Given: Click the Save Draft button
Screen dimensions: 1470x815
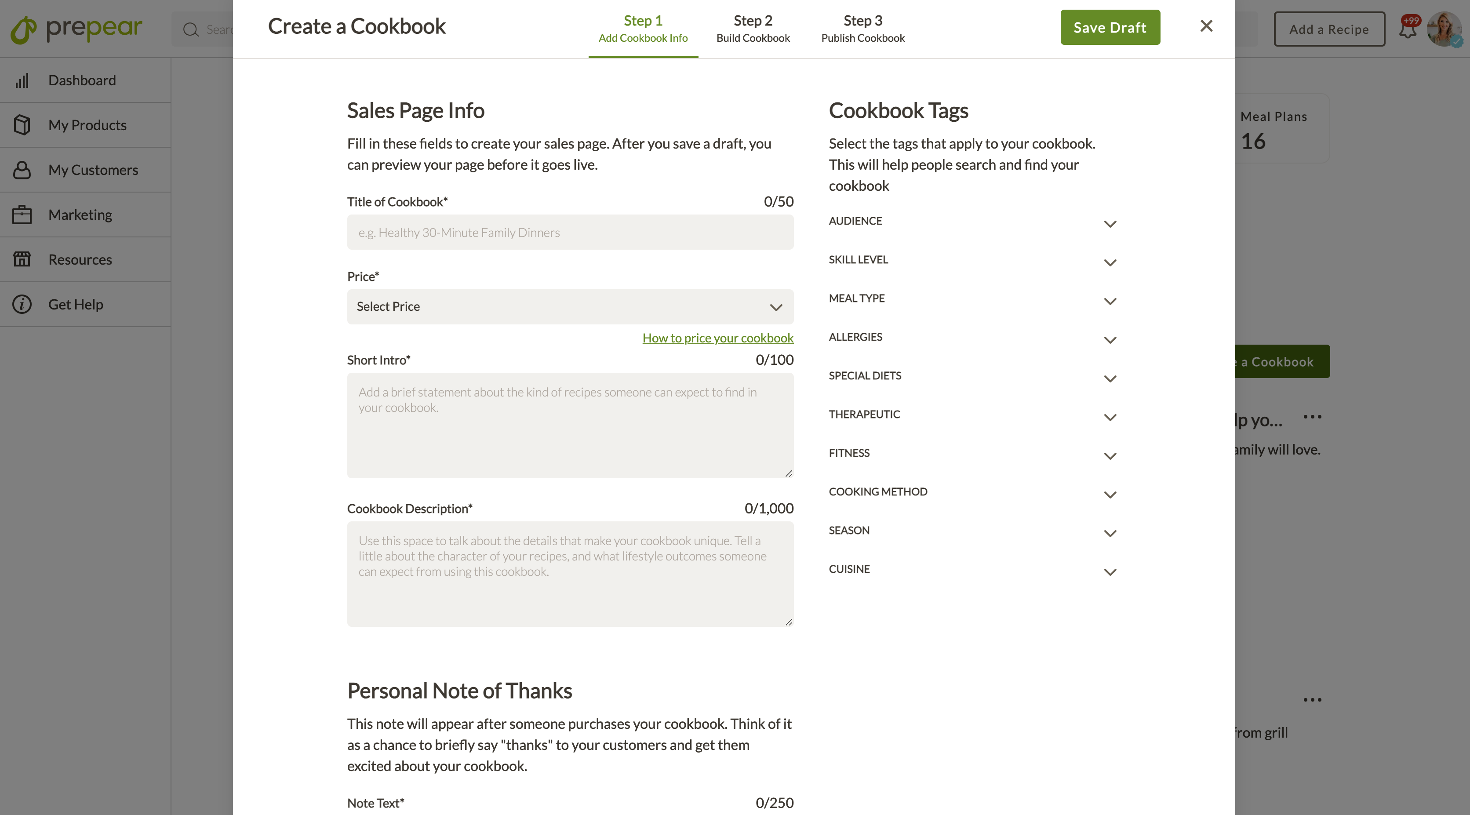Looking at the screenshot, I should 1110,27.
